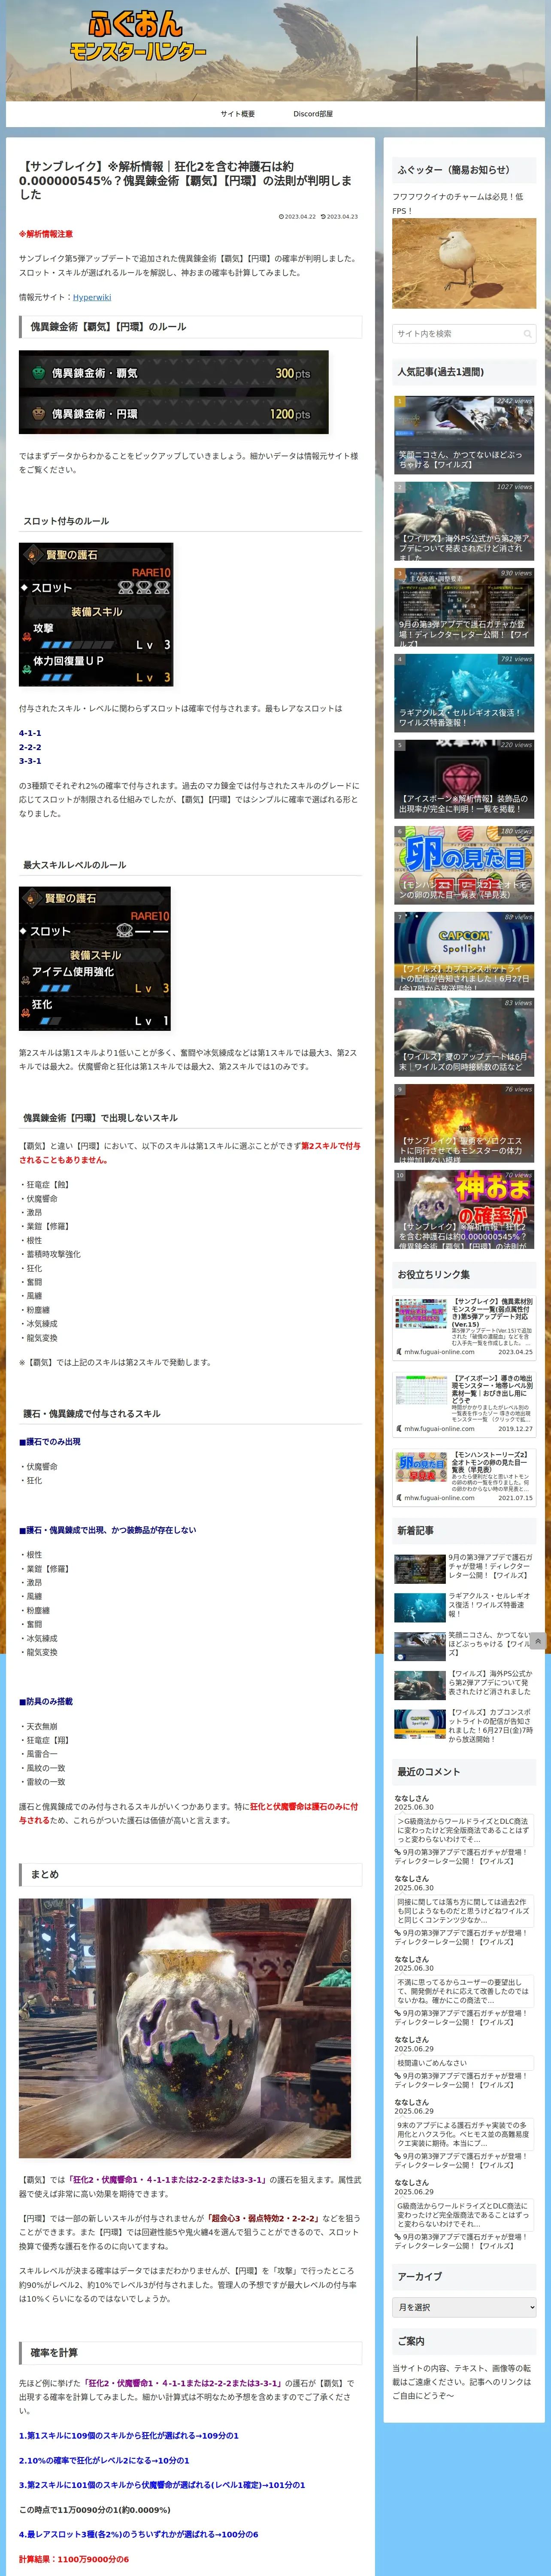
Task: Click the ※解析情報注意 red warning text
Action: point(46,234)
